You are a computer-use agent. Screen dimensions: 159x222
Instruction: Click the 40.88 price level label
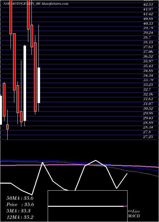point(148,19)
